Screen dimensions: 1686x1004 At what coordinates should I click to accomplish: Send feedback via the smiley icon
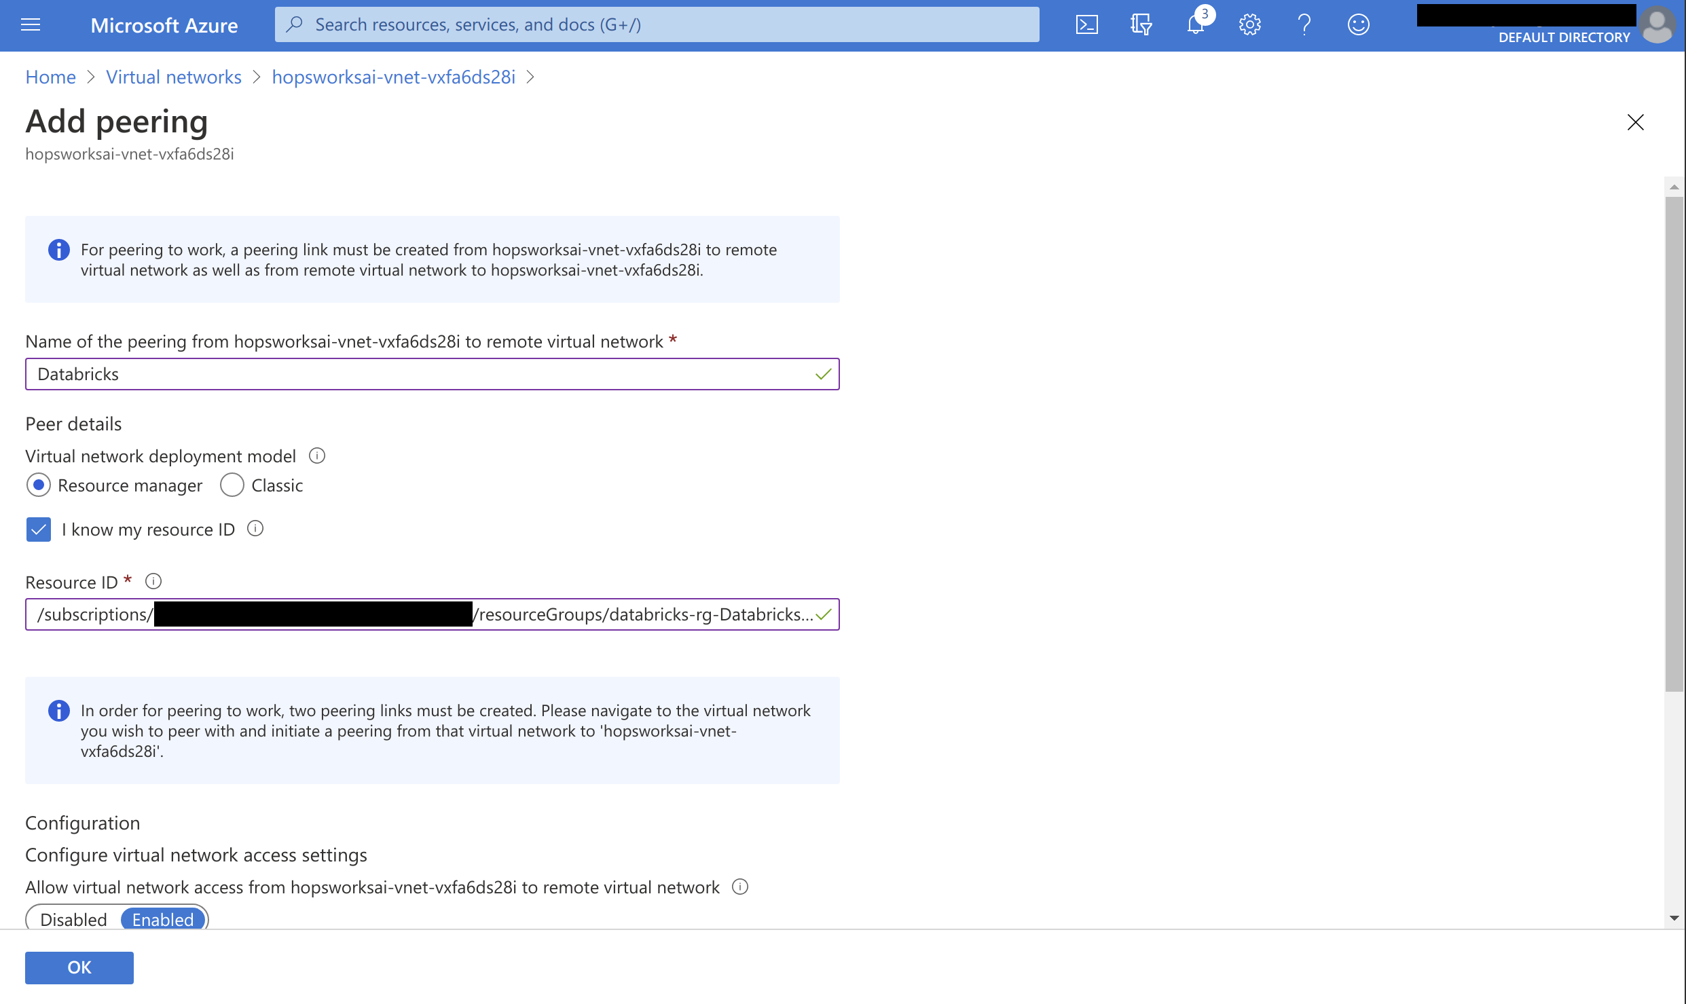click(1358, 24)
